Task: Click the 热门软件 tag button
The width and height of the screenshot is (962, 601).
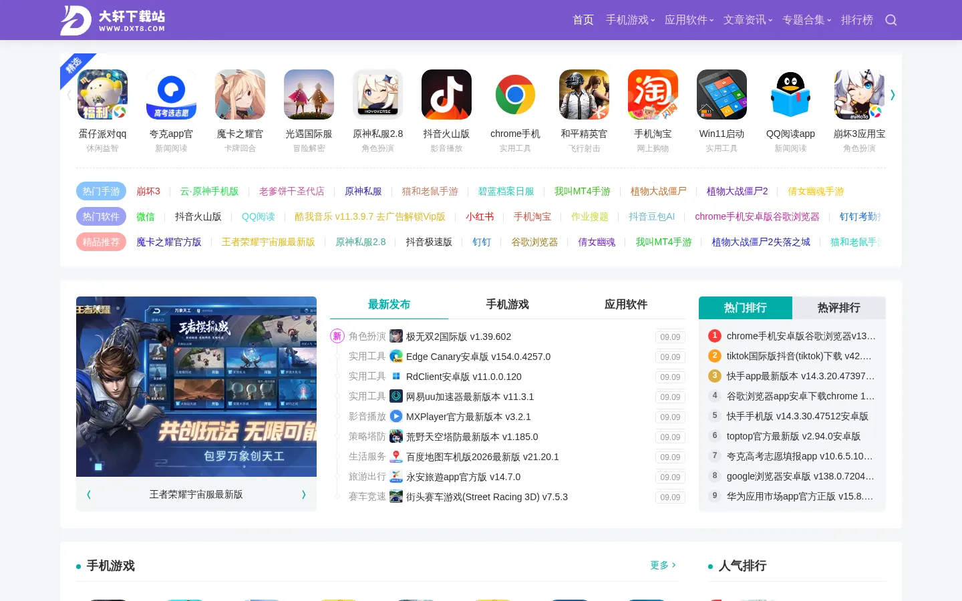Action: coord(101,216)
